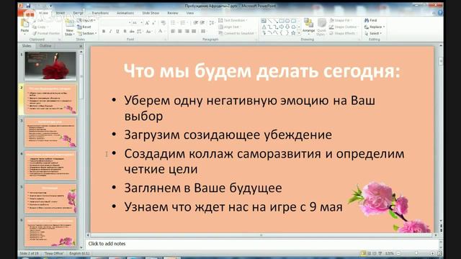Increase the list indent level
Viewport: 461px width, 259px height.
point(202,23)
